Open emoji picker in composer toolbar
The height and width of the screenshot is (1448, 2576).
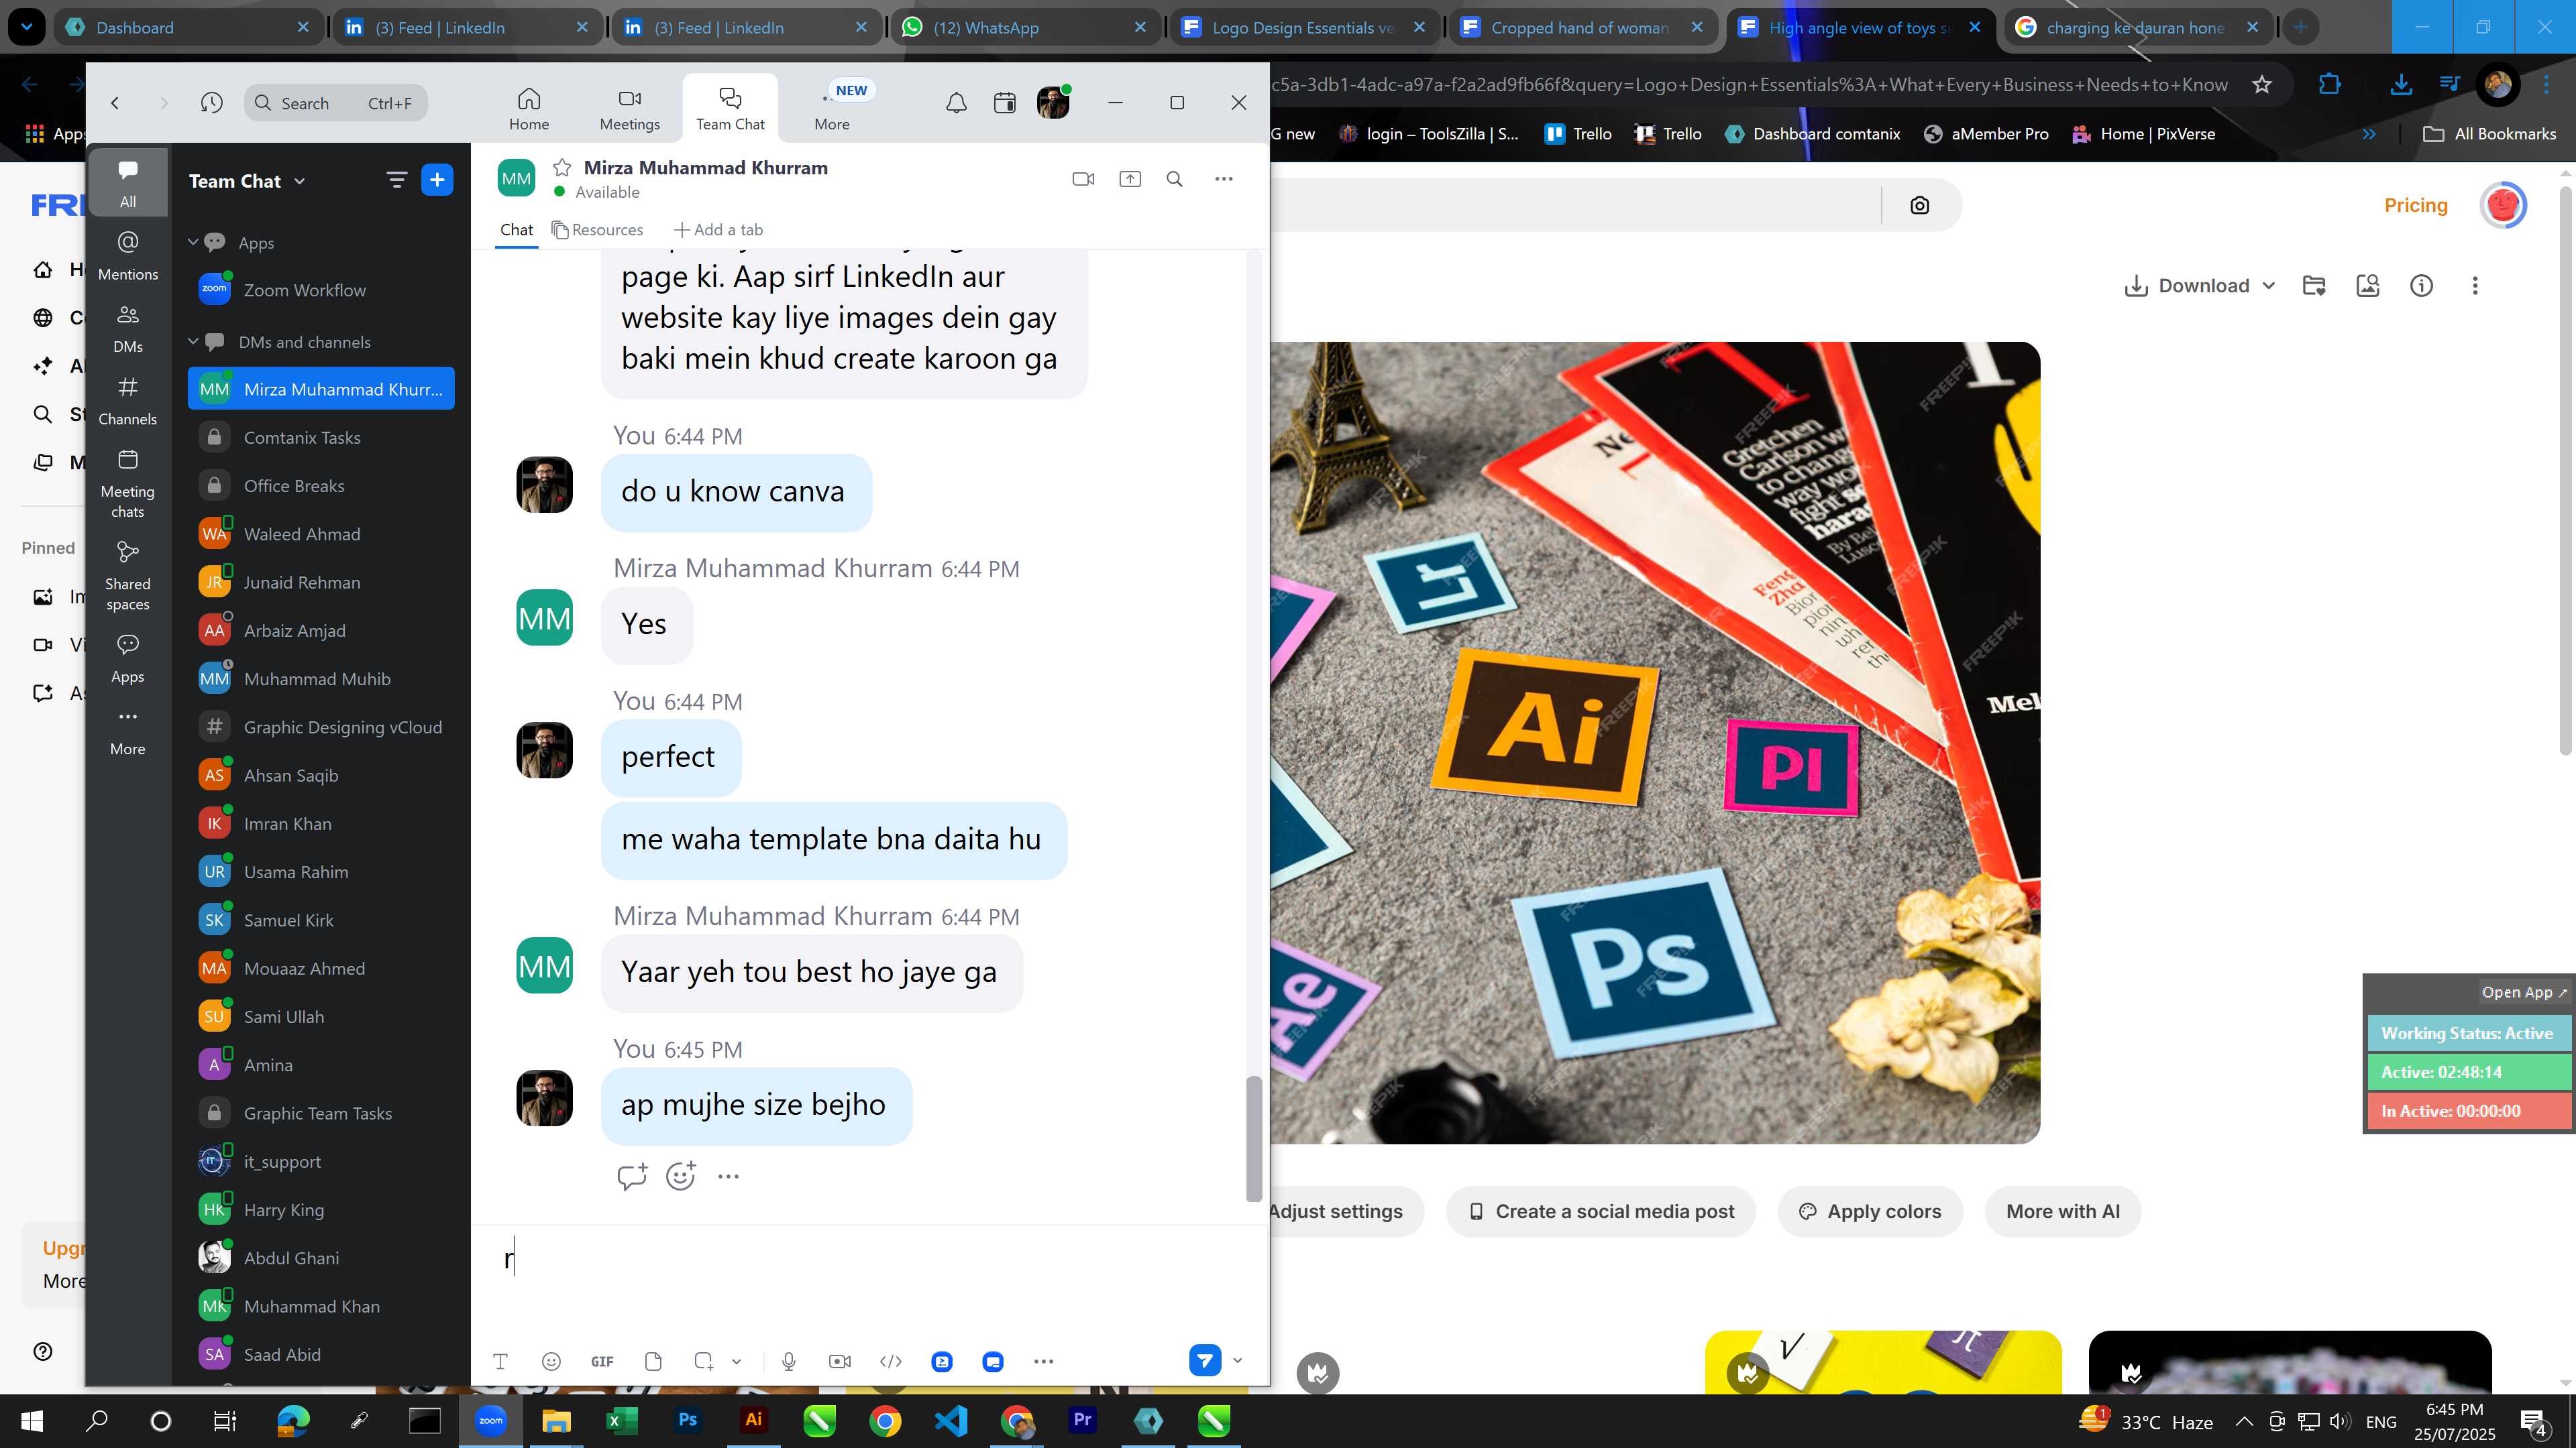[x=551, y=1361]
